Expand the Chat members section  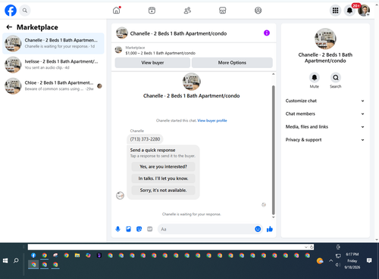click(x=325, y=113)
